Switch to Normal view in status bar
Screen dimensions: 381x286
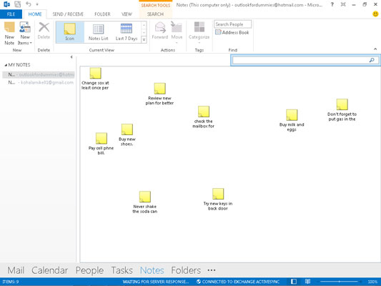[294, 282]
